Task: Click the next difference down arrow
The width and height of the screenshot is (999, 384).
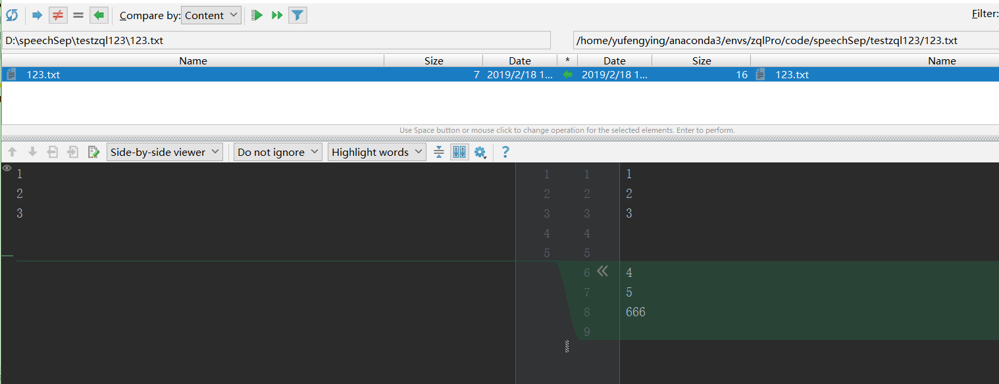Action: (x=32, y=152)
